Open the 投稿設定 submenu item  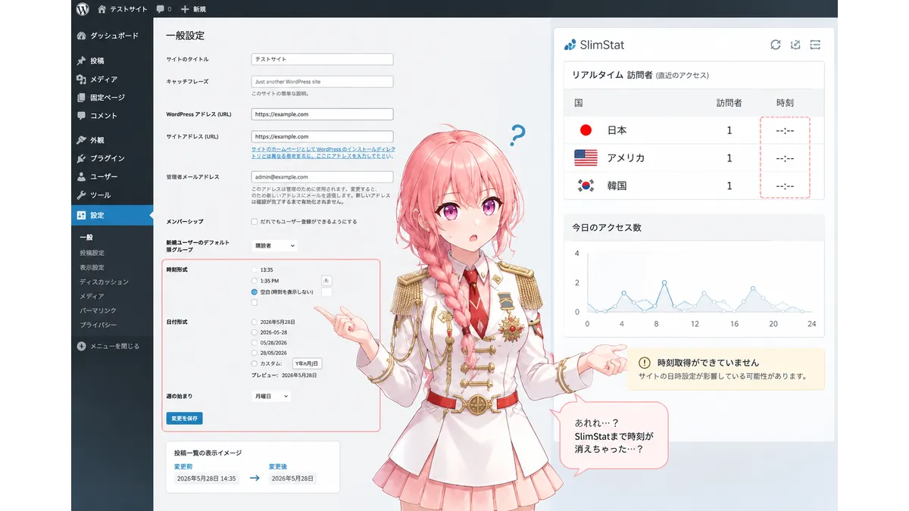pyautogui.click(x=92, y=253)
